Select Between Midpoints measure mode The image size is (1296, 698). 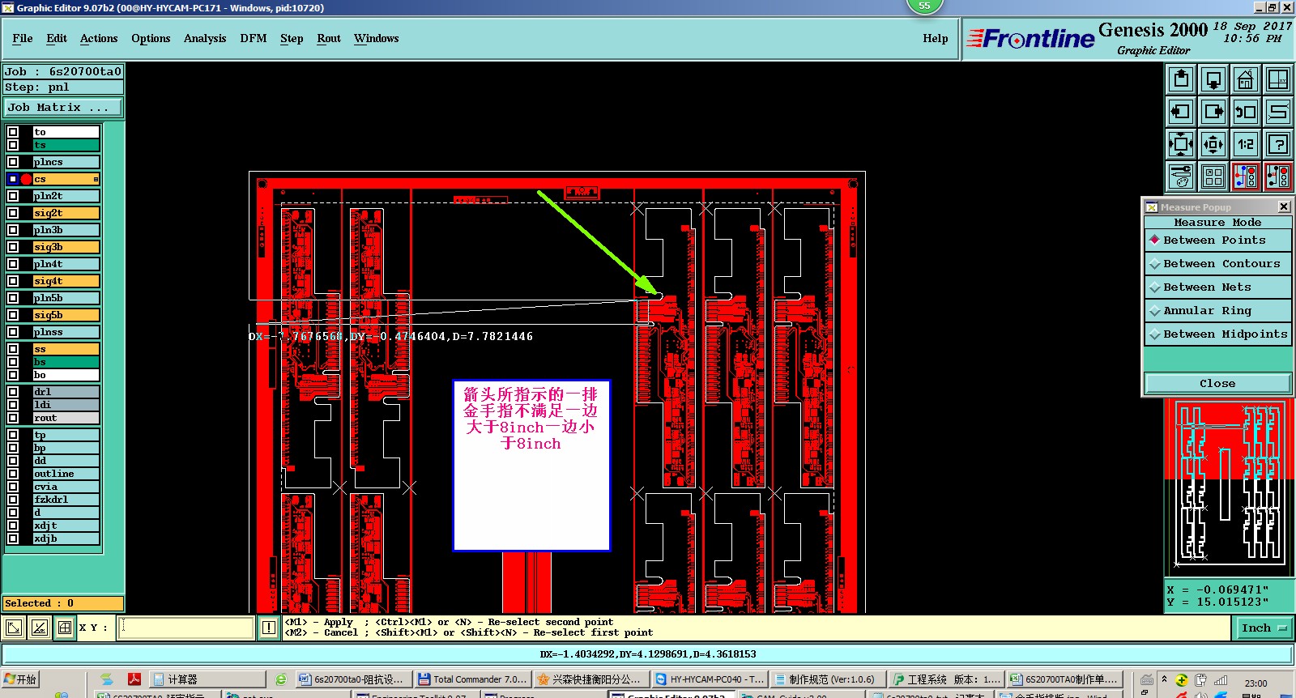point(1217,334)
